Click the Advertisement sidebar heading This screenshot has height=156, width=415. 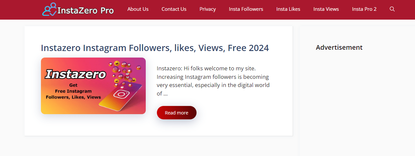click(x=339, y=47)
